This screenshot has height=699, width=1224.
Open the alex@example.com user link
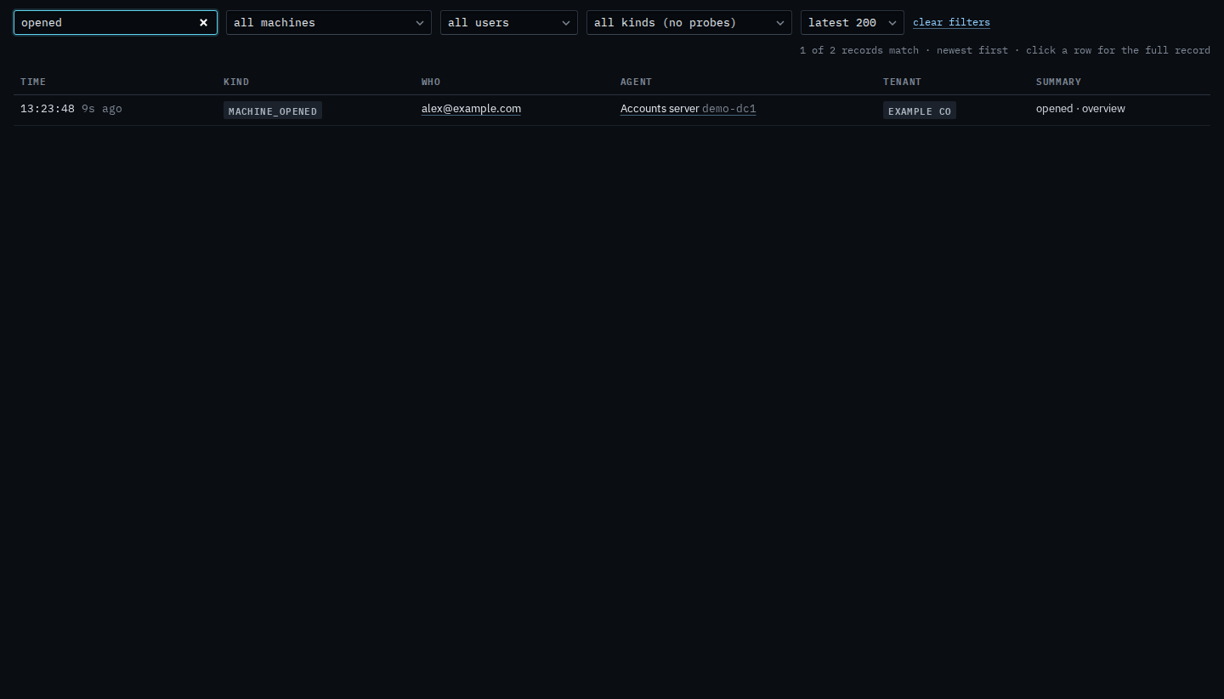pyautogui.click(x=471, y=109)
